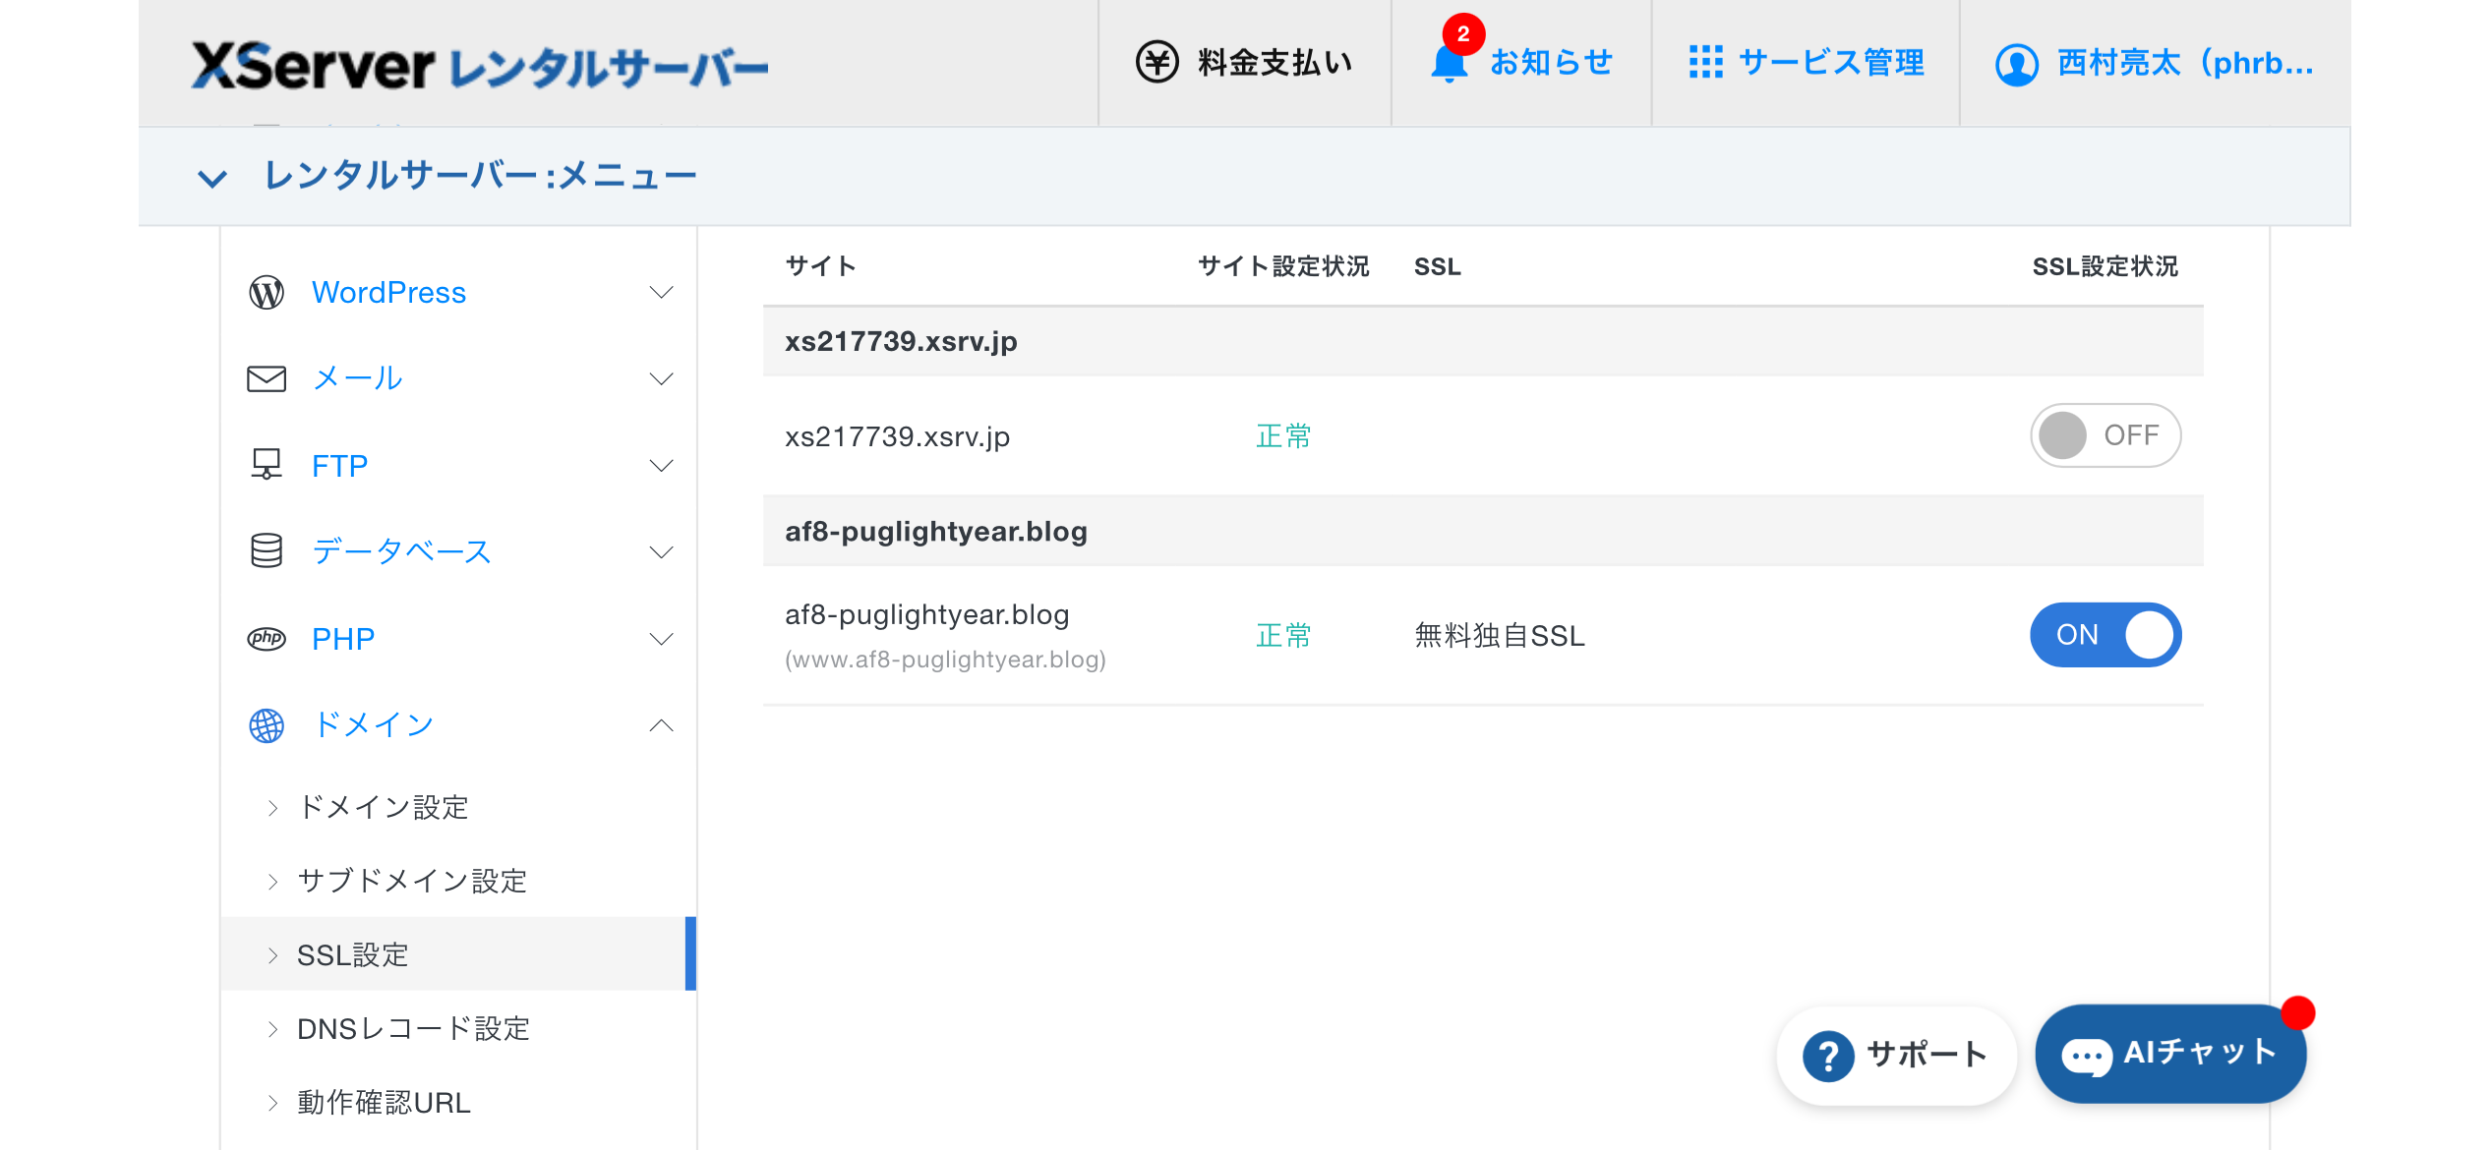Click the database cylinder icon
The image size is (2490, 1150).
[x=267, y=550]
